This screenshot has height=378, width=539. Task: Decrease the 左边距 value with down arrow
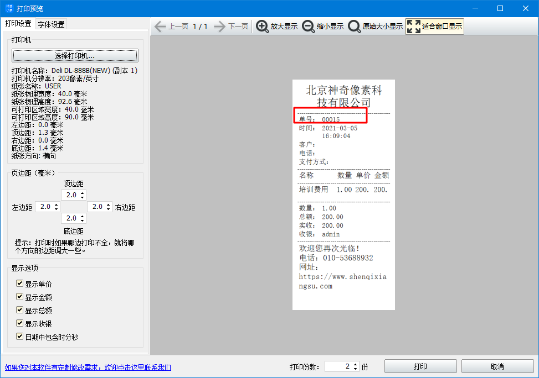(57, 208)
